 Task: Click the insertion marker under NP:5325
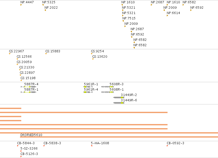[43, 5]
